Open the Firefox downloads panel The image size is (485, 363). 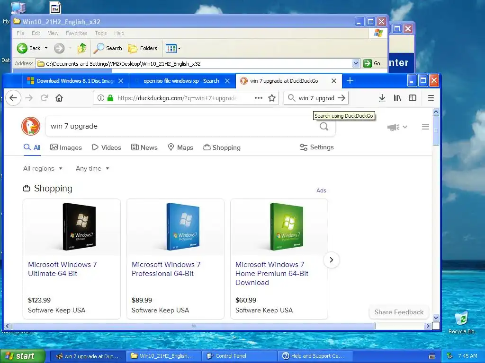[x=382, y=98]
